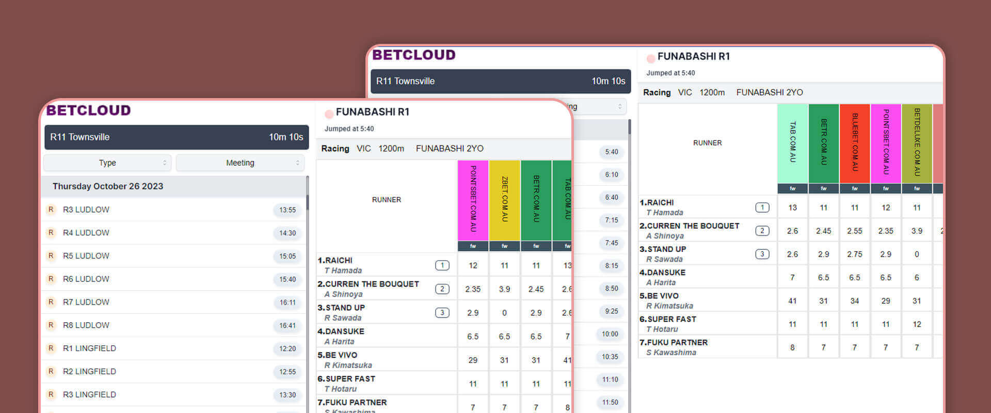Click STAND UP's BLUEBET odds 2.75
The width and height of the screenshot is (991, 413).
pyautogui.click(x=855, y=254)
